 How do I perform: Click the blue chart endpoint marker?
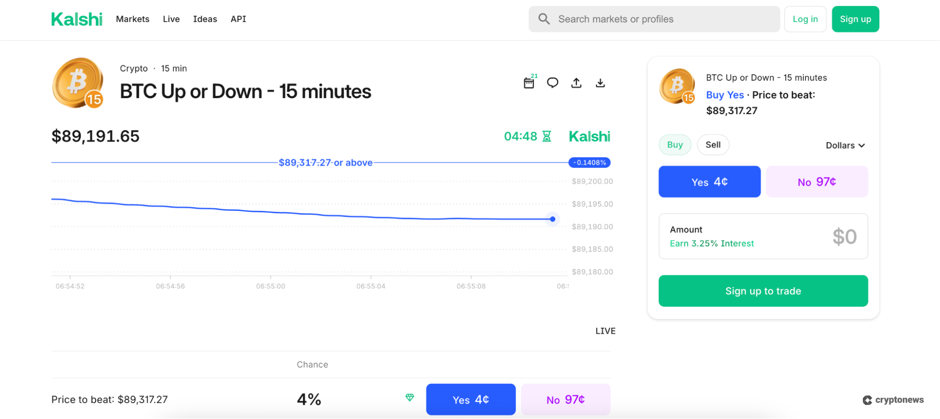point(553,219)
